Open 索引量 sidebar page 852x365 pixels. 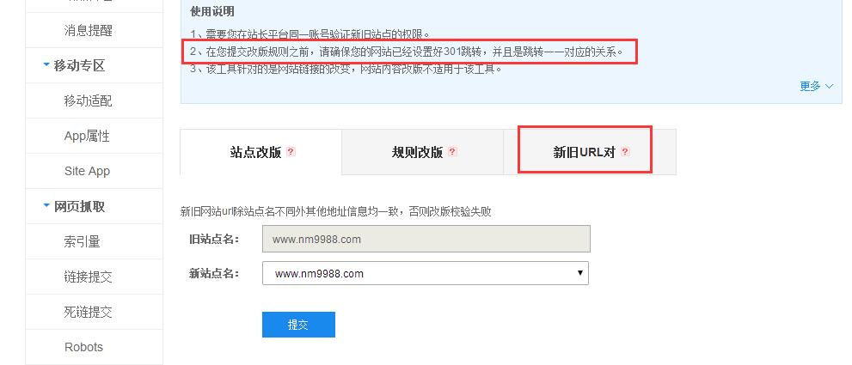[x=82, y=241]
